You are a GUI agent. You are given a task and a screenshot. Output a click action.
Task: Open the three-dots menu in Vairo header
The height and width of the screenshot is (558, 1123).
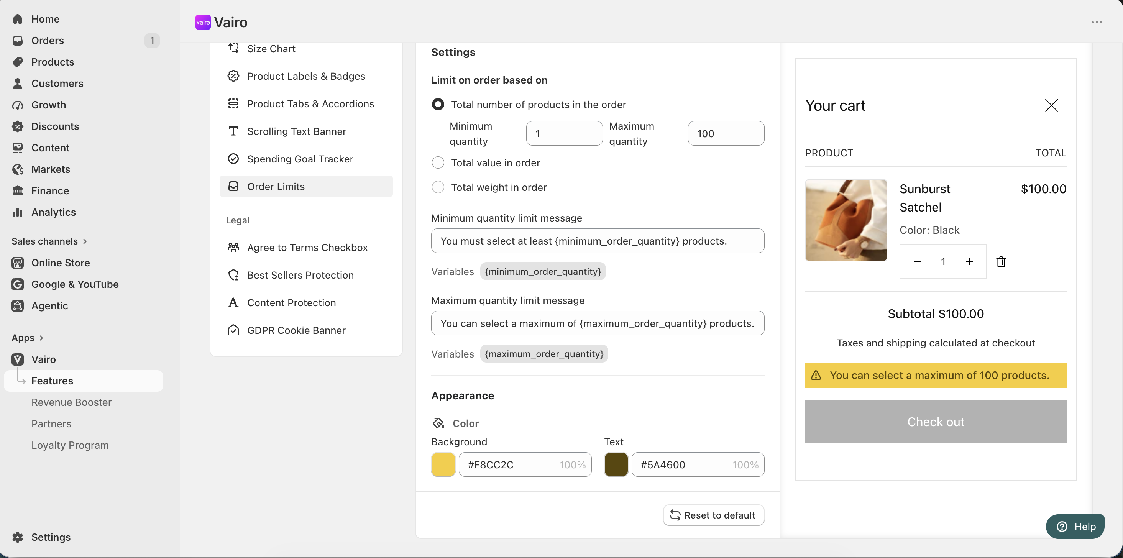point(1097,22)
